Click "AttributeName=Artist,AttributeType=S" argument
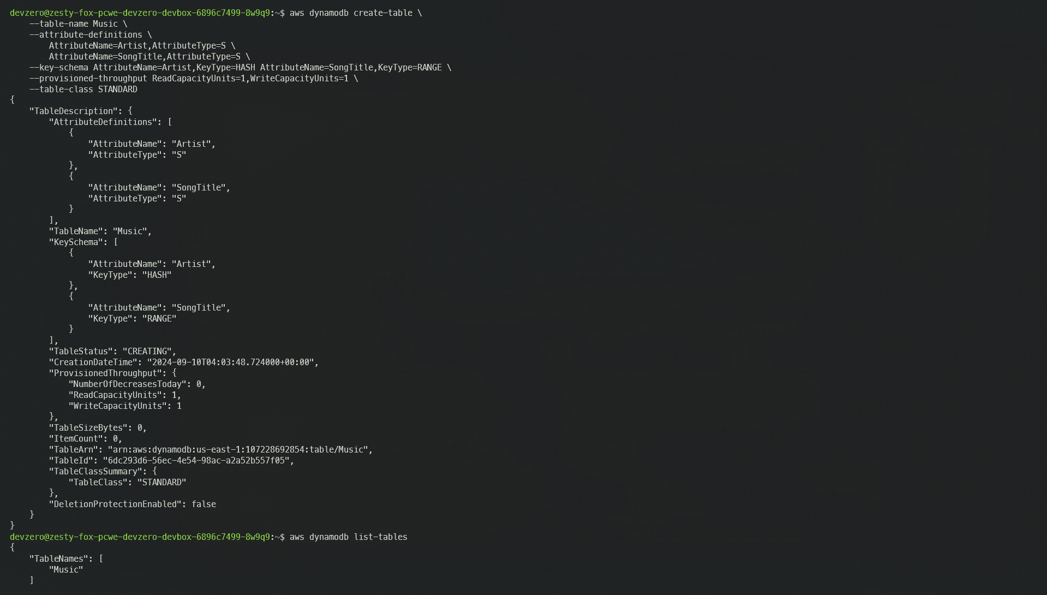1047x595 pixels. coord(137,46)
